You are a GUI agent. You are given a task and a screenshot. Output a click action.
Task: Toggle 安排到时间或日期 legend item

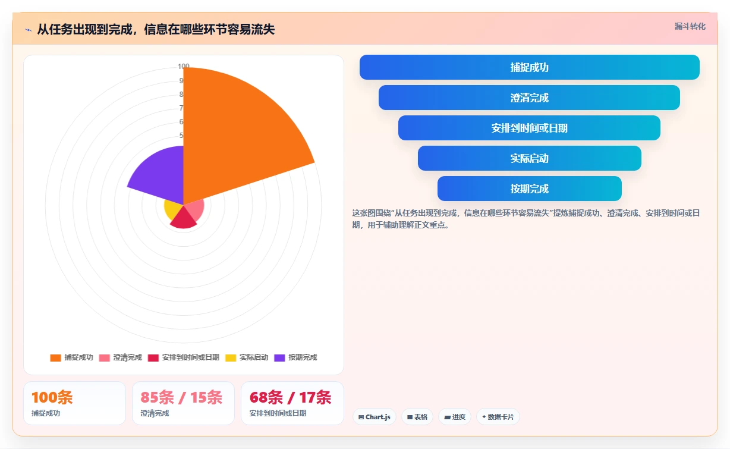point(184,357)
